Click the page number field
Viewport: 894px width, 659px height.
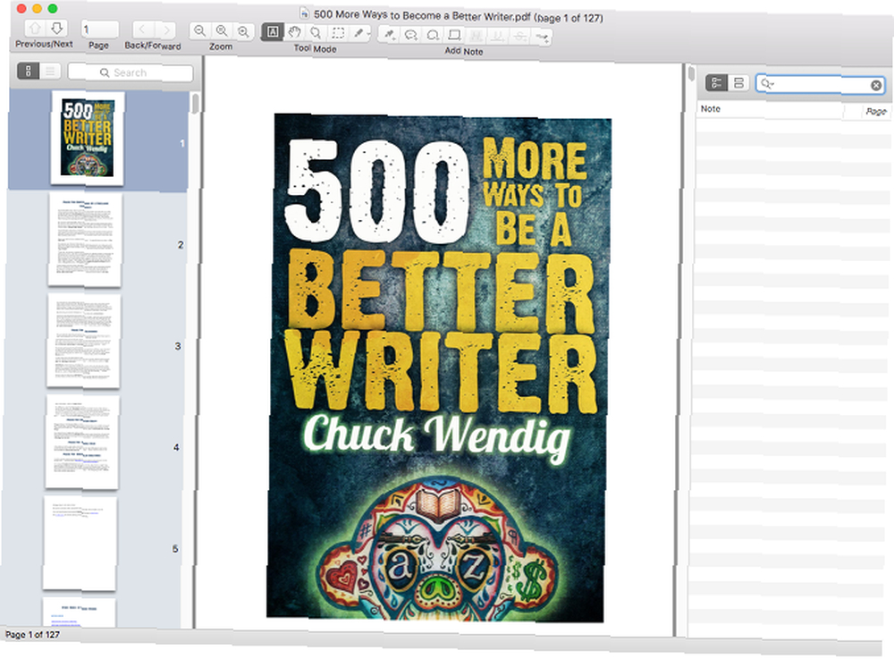[99, 30]
